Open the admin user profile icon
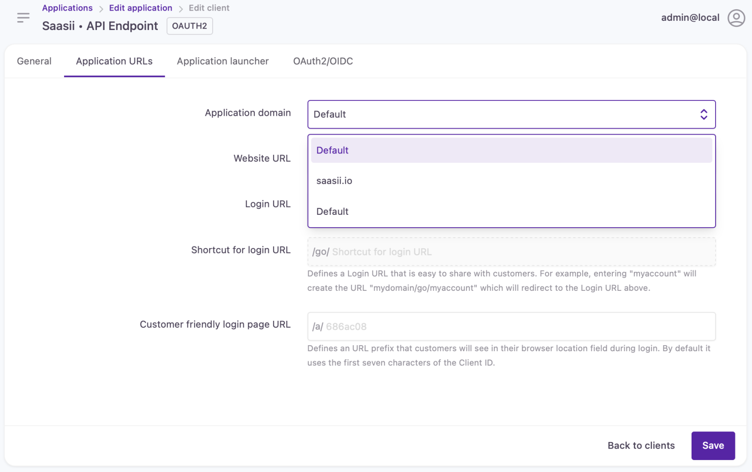The height and width of the screenshot is (472, 752). pyautogui.click(x=736, y=18)
